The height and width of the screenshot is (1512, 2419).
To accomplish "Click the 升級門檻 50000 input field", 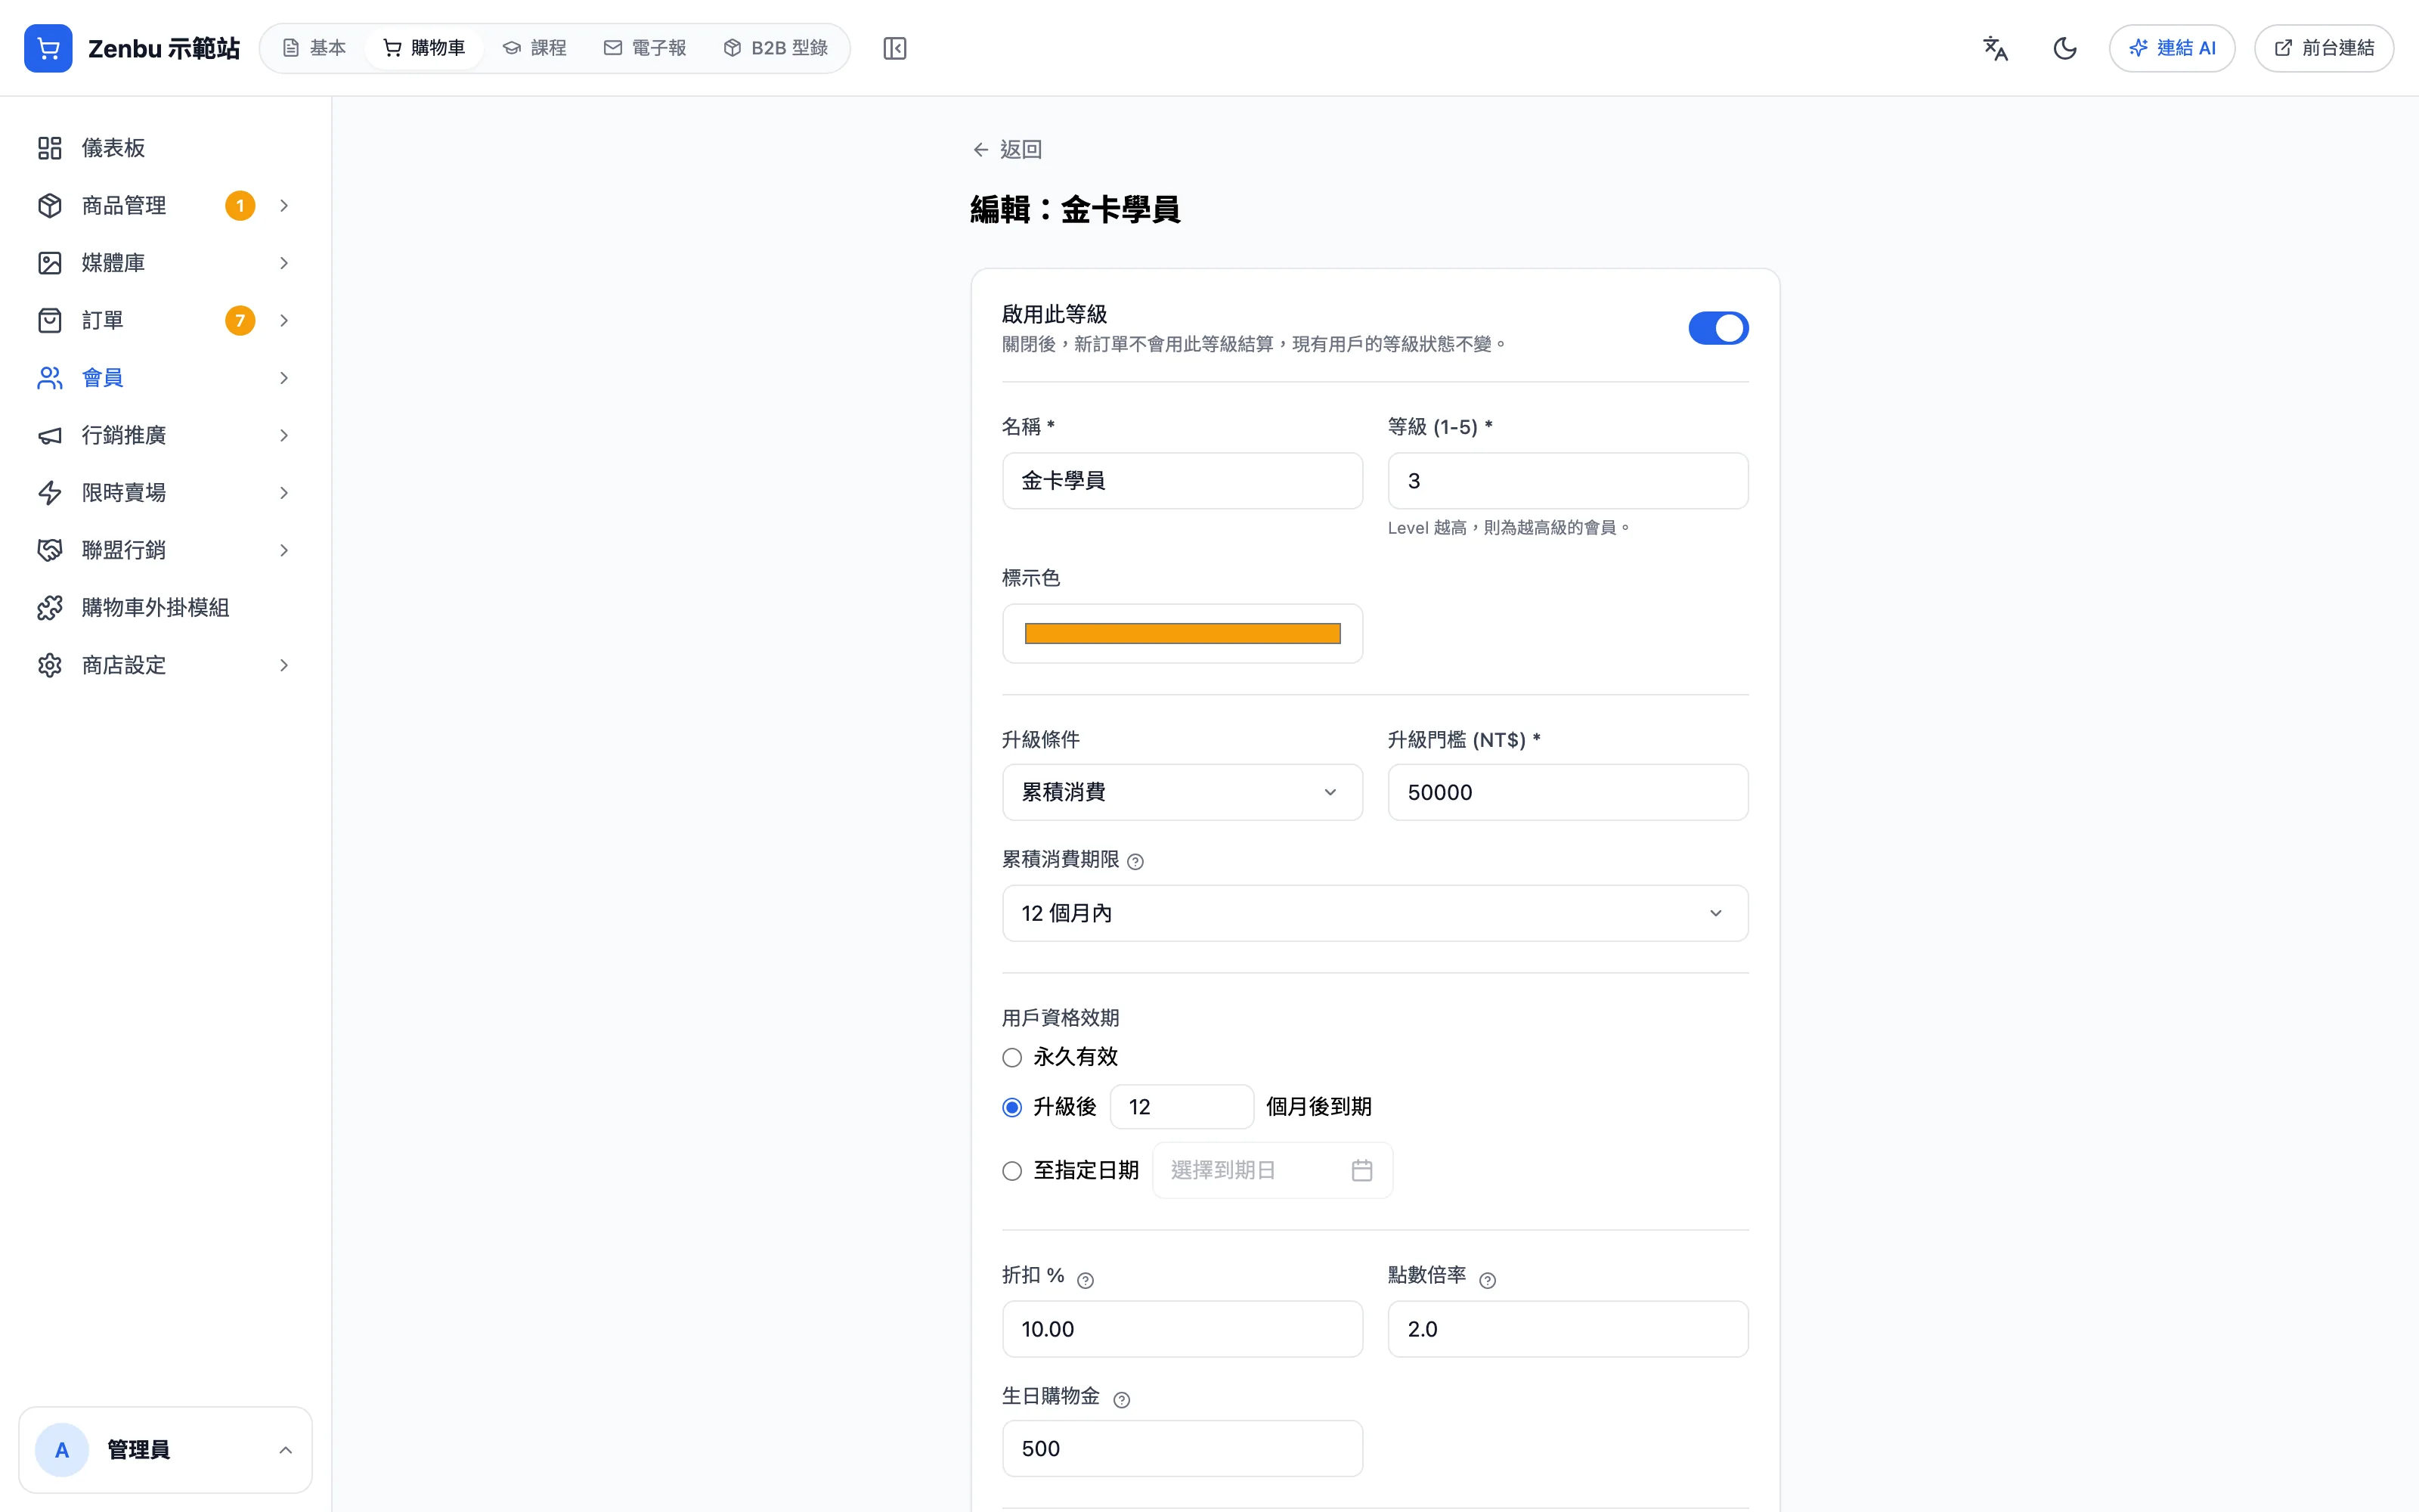I will point(1569,792).
